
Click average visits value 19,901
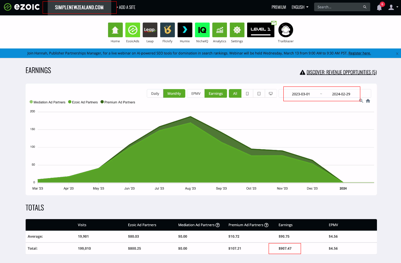point(83,236)
